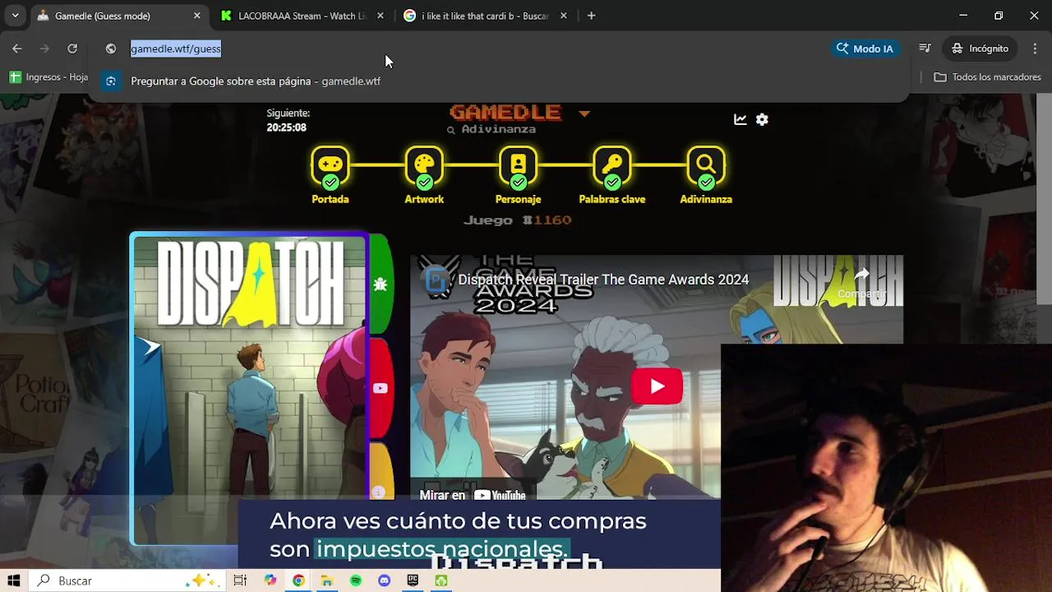This screenshot has width=1052, height=592.
Task: Open Spotify from the taskbar
Action: 355,580
